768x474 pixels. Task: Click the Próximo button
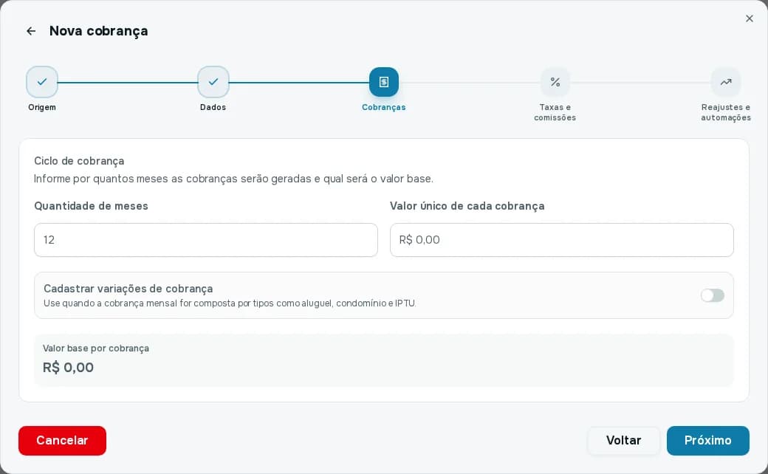coord(707,440)
